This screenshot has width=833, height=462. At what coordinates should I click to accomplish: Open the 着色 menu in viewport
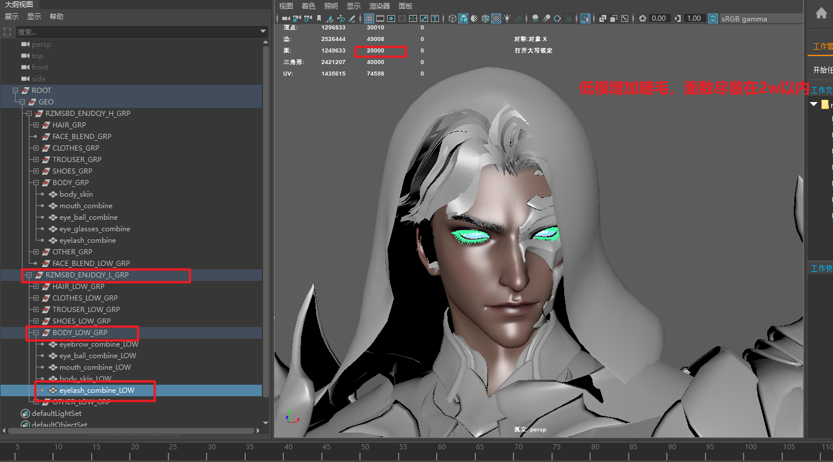[308, 6]
